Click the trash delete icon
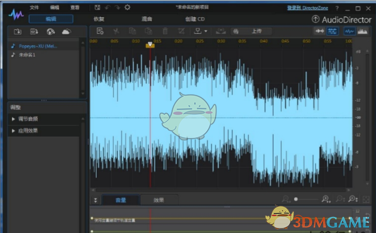376x233 pixels. click(165, 31)
